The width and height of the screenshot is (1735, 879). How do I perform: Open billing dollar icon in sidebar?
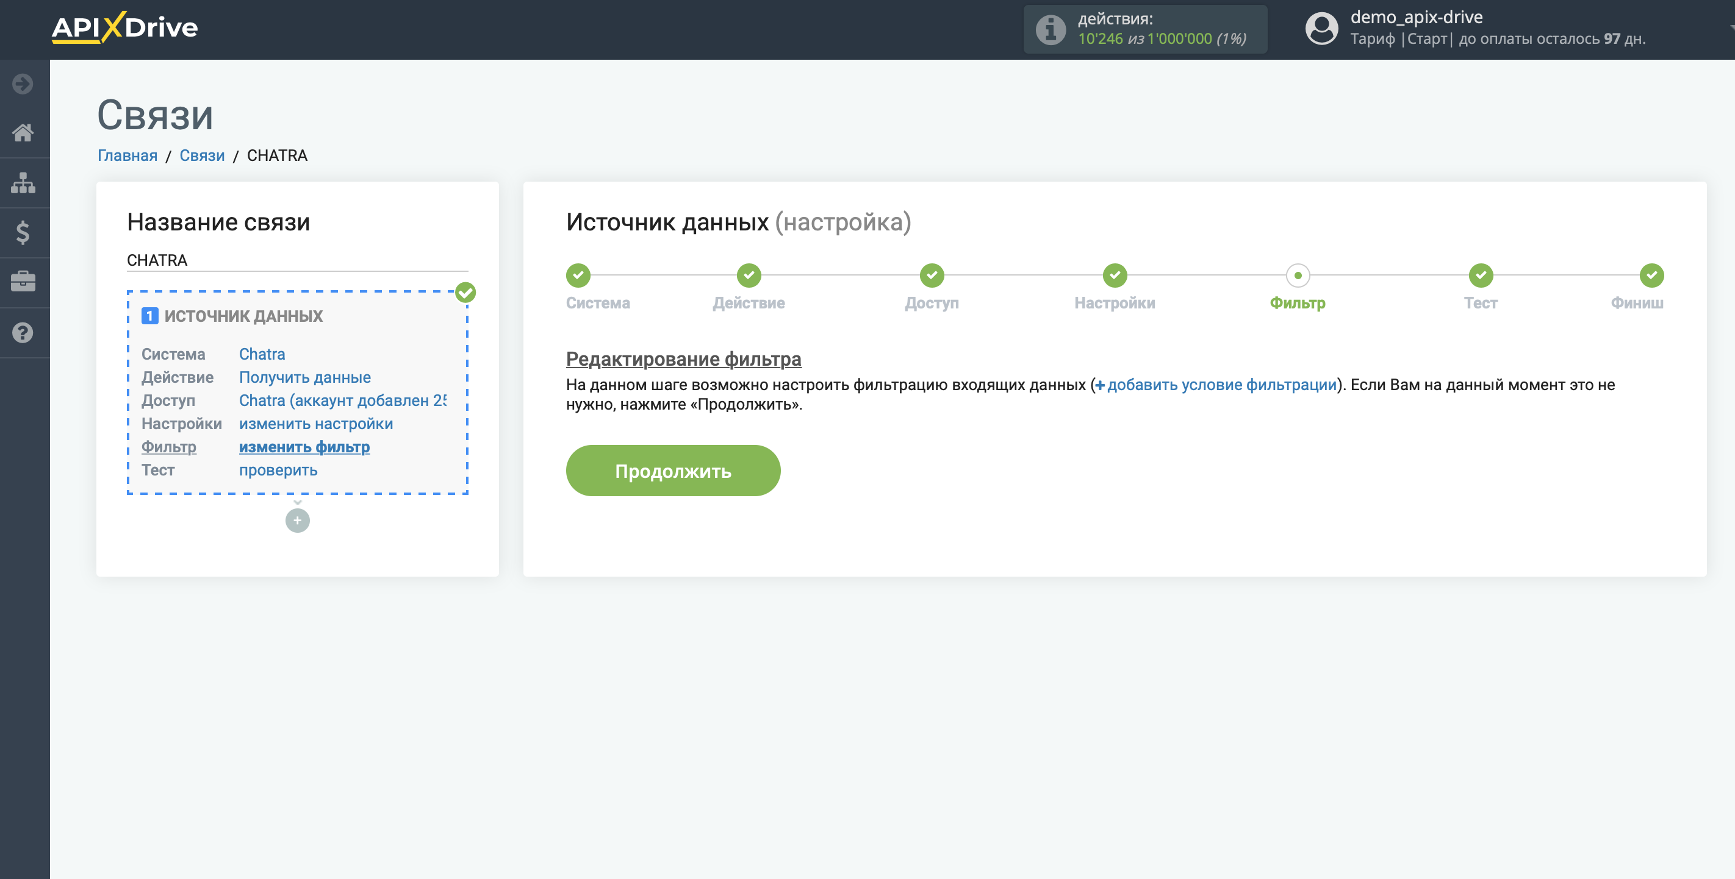coord(23,233)
